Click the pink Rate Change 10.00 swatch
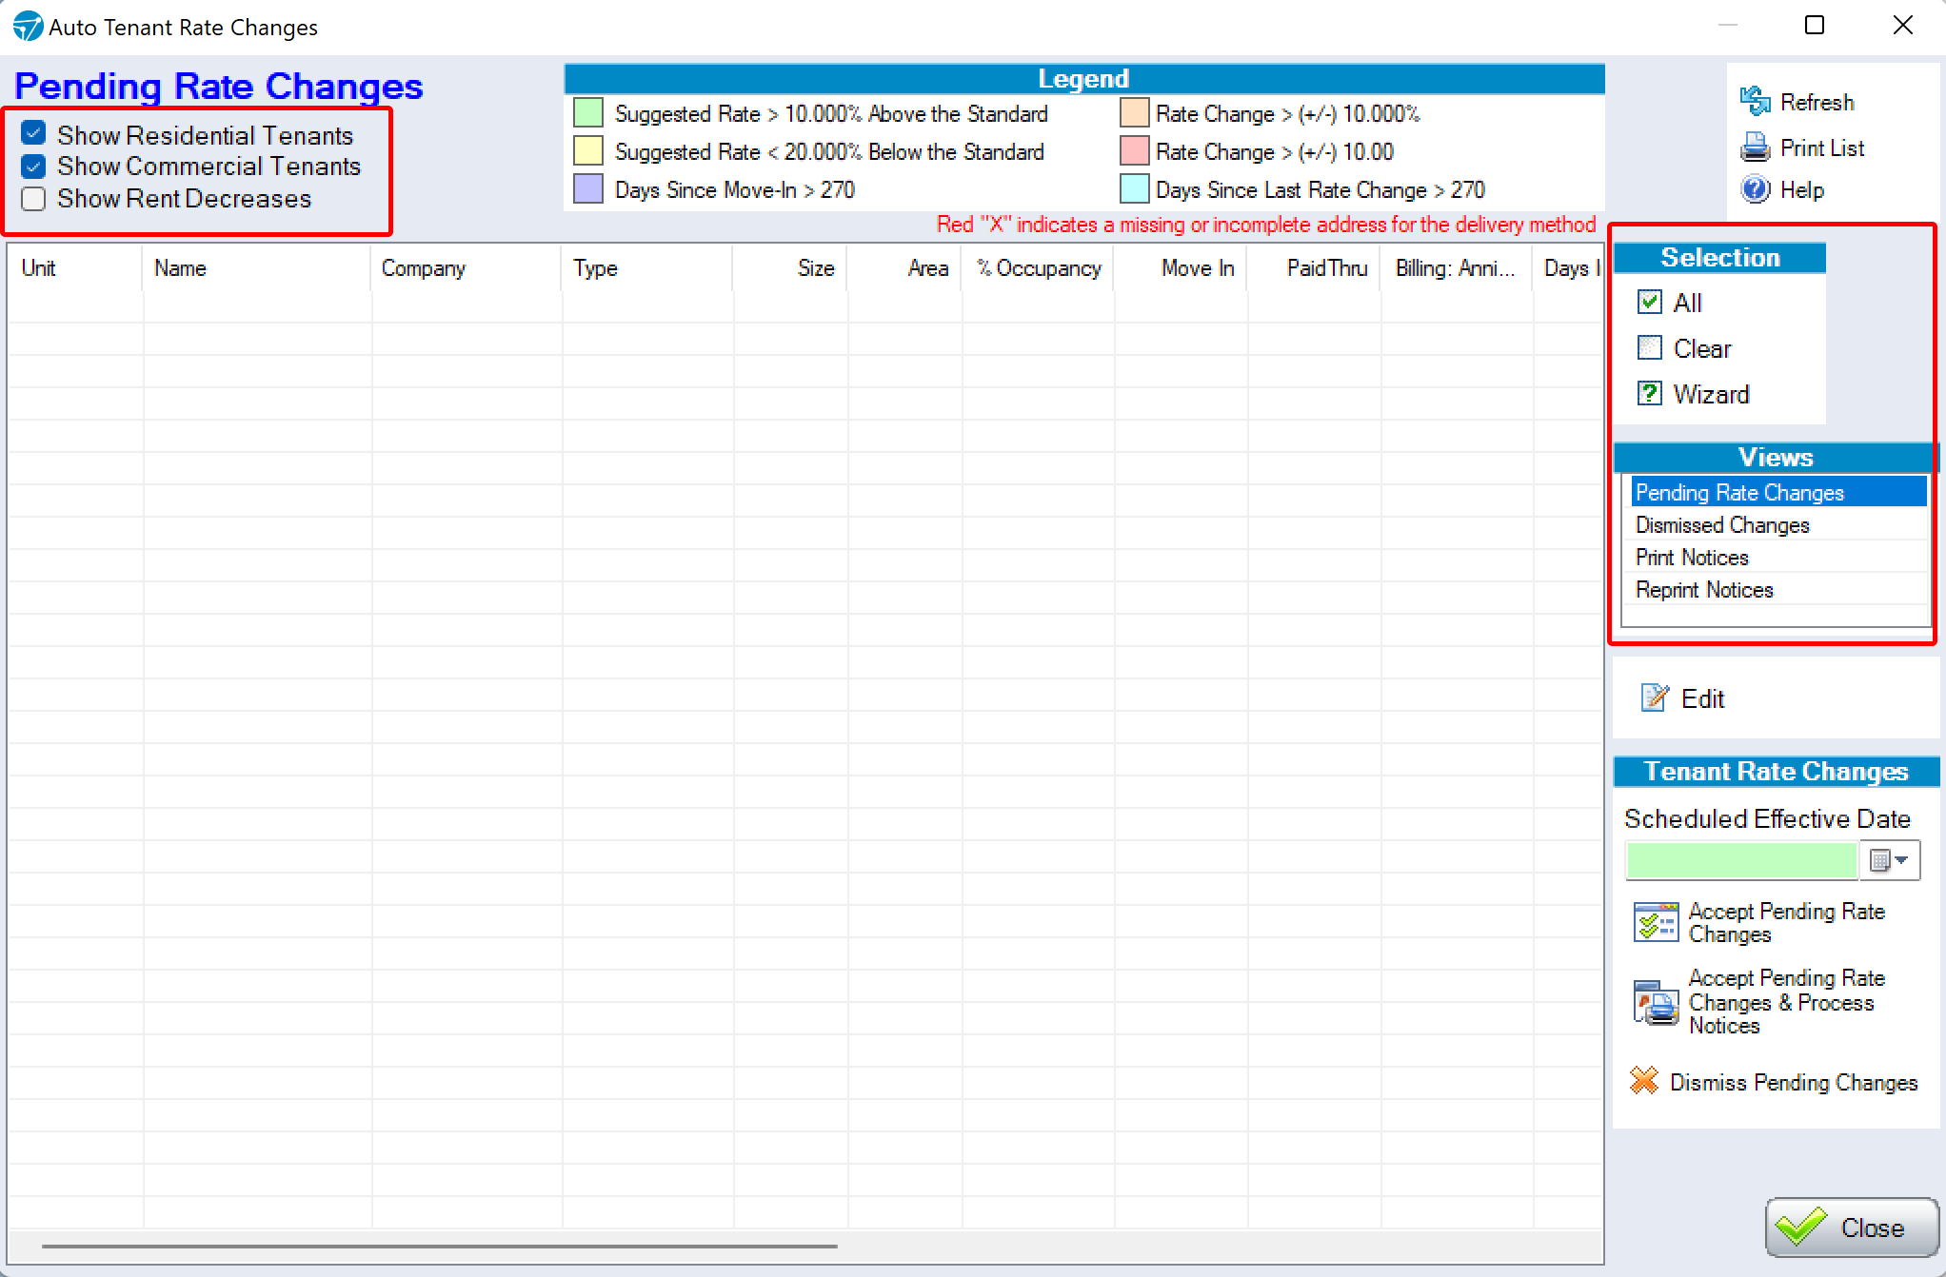 click(1134, 151)
